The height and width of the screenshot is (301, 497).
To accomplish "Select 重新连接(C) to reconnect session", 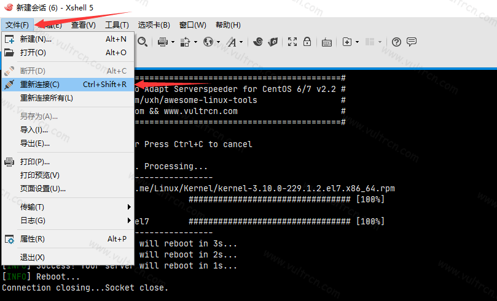I will pyautogui.click(x=68, y=85).
